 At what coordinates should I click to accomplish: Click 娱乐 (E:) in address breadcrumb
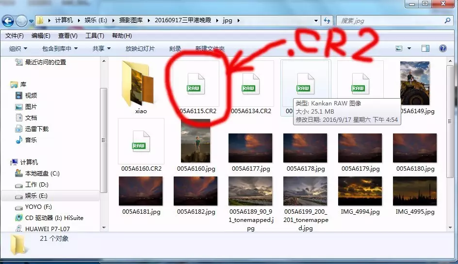[96, 20]
